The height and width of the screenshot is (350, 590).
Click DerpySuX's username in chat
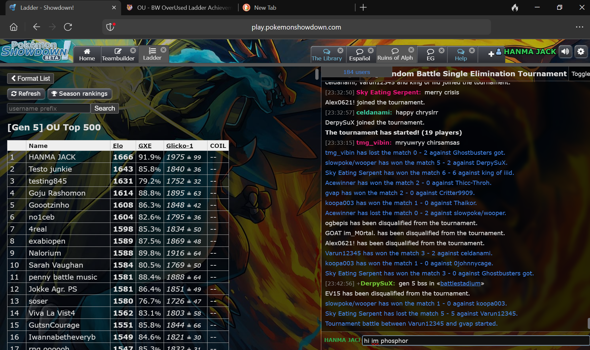pos(377,284)
